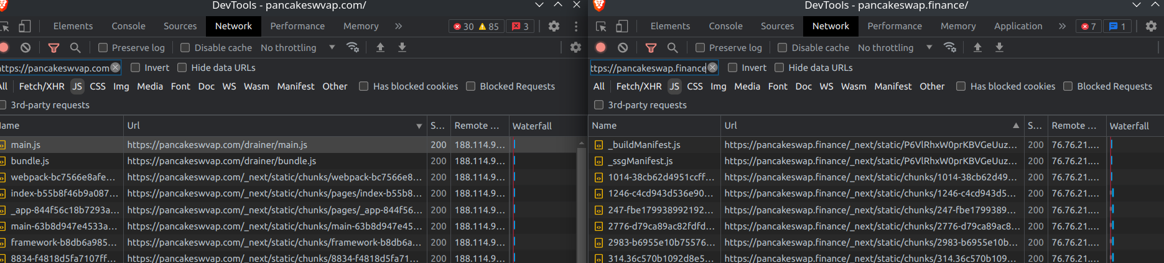The image size is (1164, 263).
Task: Enable Preserve log in right DevTools
Action: [700, 48]
